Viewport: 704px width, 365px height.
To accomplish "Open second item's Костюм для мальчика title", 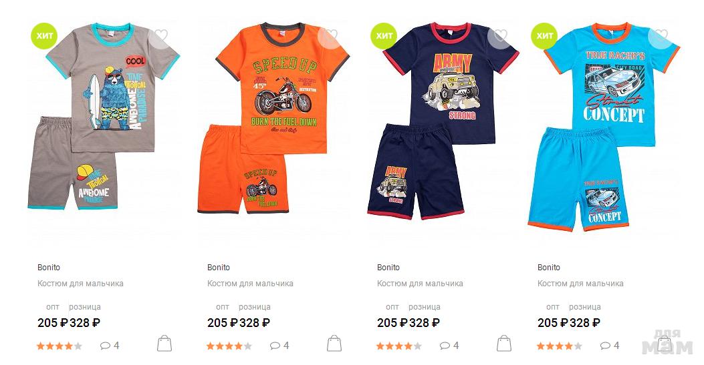I will pyautogui.click(x=250, y=284).
